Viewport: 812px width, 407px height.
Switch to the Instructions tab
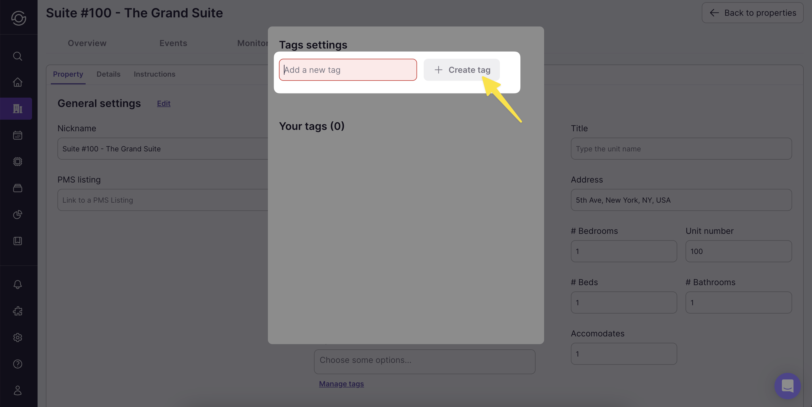pyautogui.click(x=154, y=74)
